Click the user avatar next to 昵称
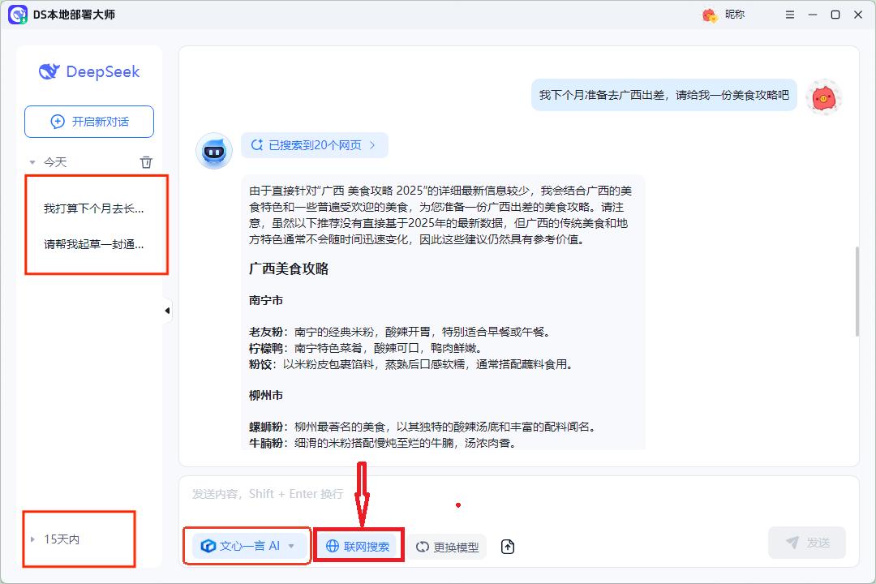The width and height of the screenshot is (876, 584). click(710, 15)
